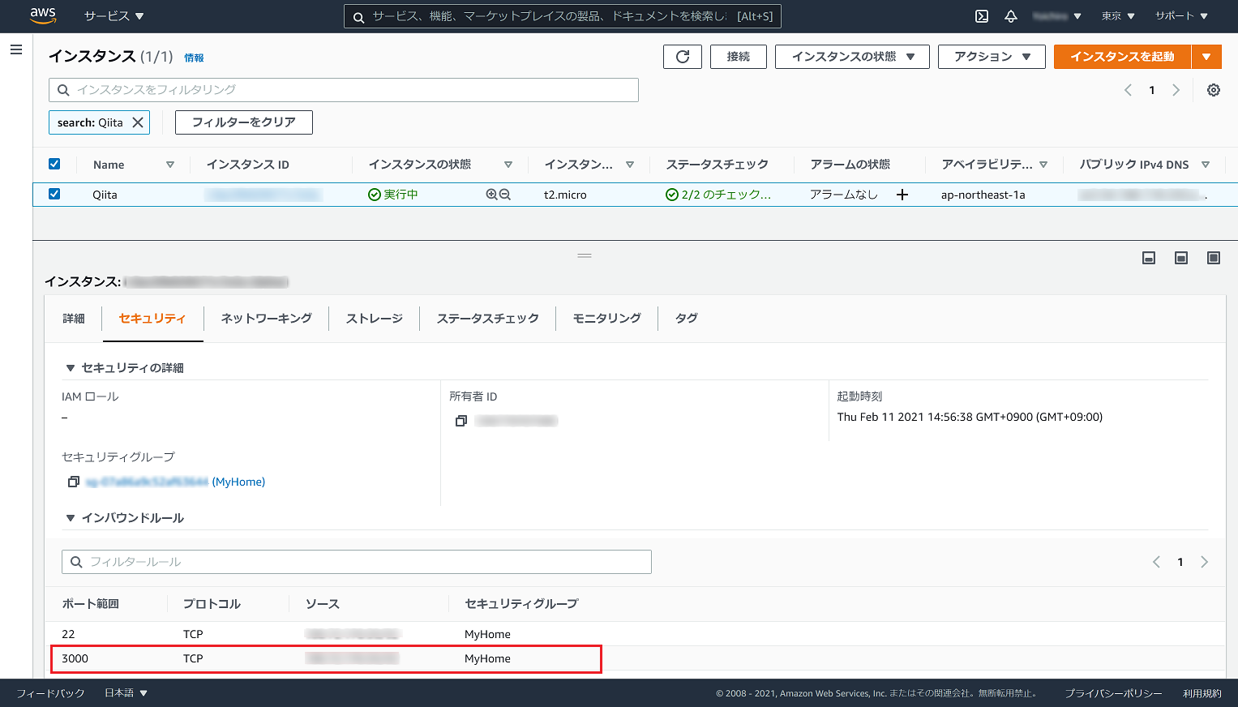1238x707 pixels.
Task: Uncheck the Qiita instance checkbox
Action: point(54,194)
